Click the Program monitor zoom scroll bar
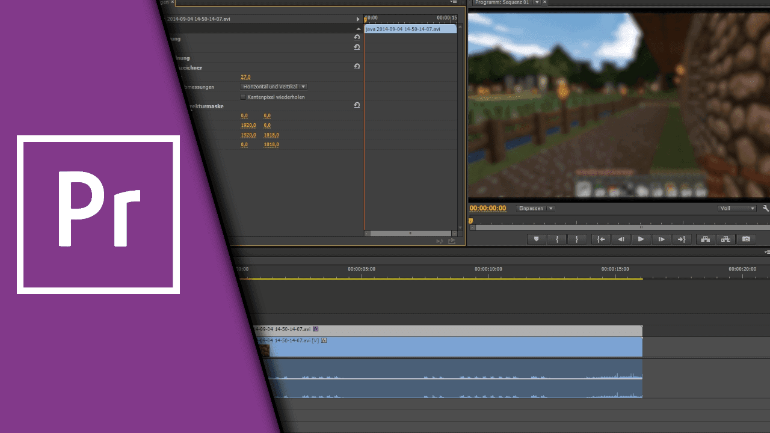 (x=623, y=227)
